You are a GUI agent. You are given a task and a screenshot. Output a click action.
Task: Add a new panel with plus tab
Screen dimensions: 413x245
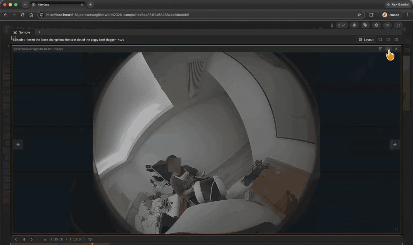tap(39, 32)
